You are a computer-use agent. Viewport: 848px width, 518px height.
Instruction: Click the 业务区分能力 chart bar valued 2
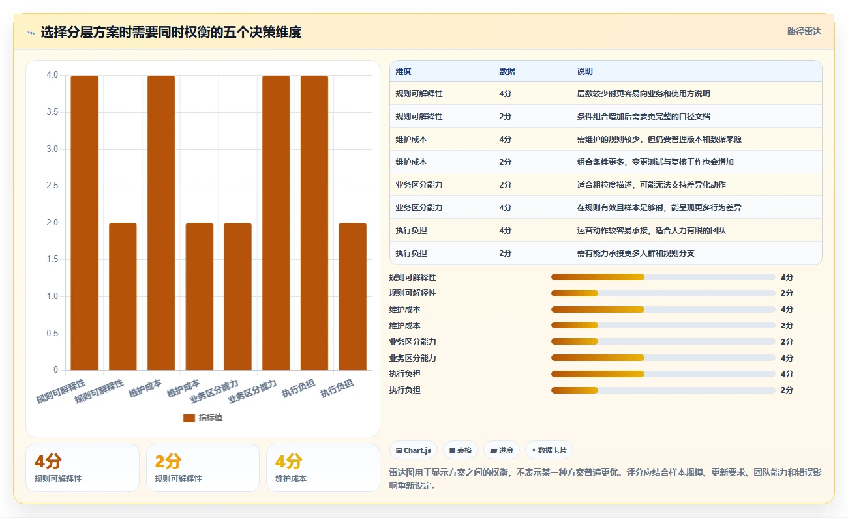coord(237,296)
